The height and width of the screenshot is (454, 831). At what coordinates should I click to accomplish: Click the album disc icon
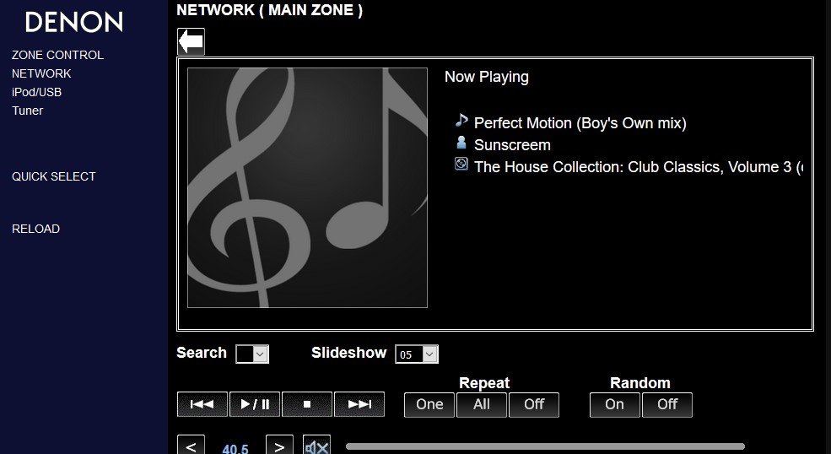(x=461, y=164)
